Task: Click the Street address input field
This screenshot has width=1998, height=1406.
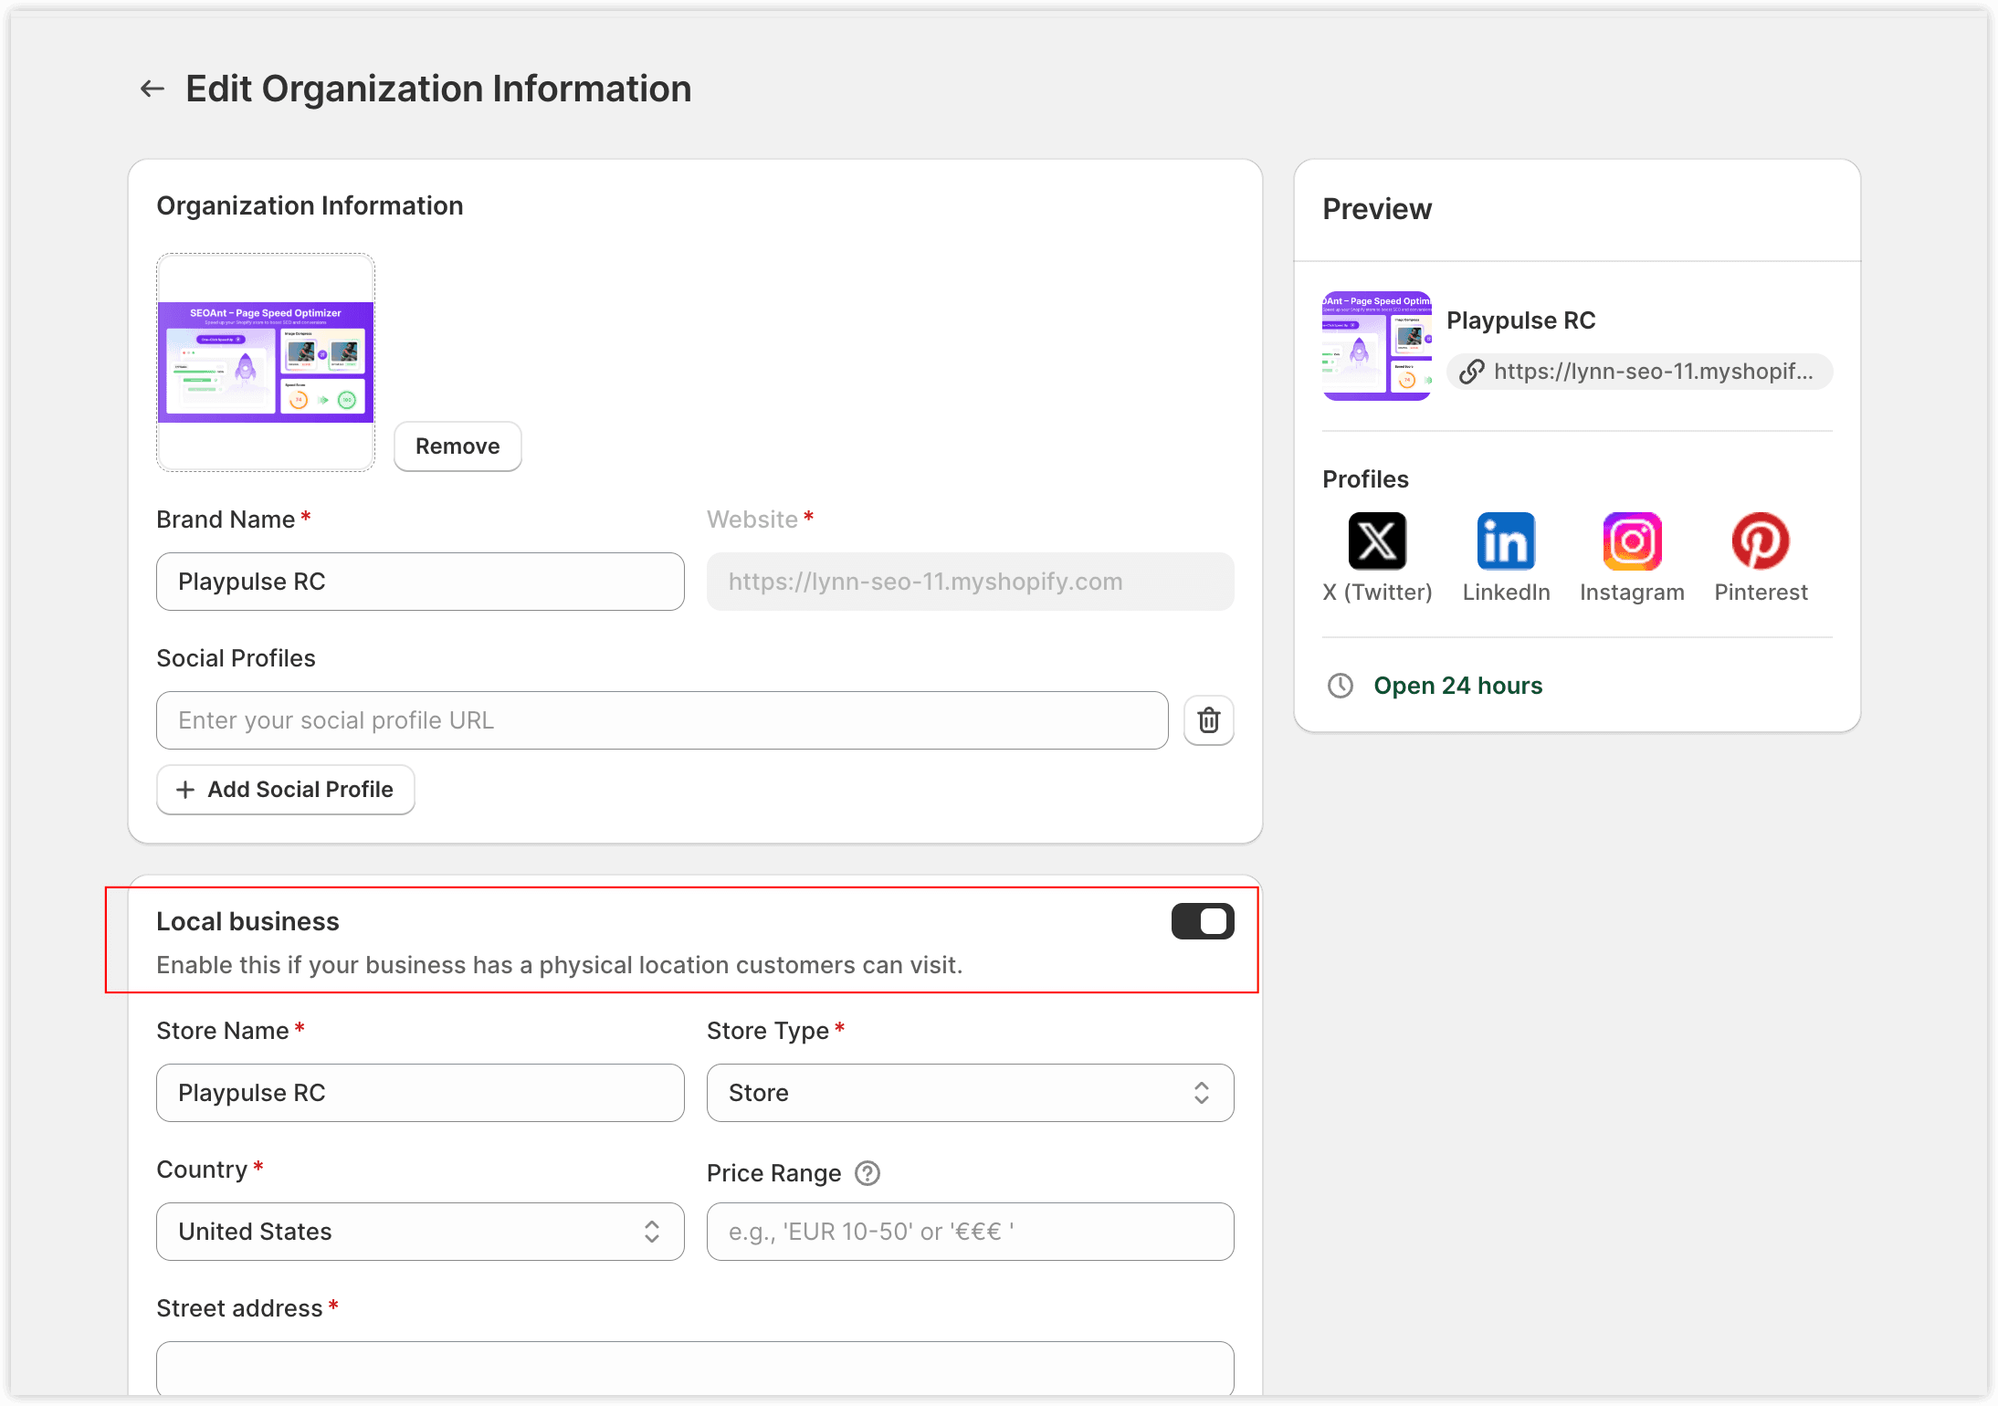Action: click(x=695, y=1368)
